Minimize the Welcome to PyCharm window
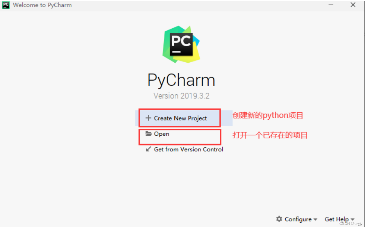Image resolution: width=368 pixels, height=229 pixels. click(x=331, y=5)
